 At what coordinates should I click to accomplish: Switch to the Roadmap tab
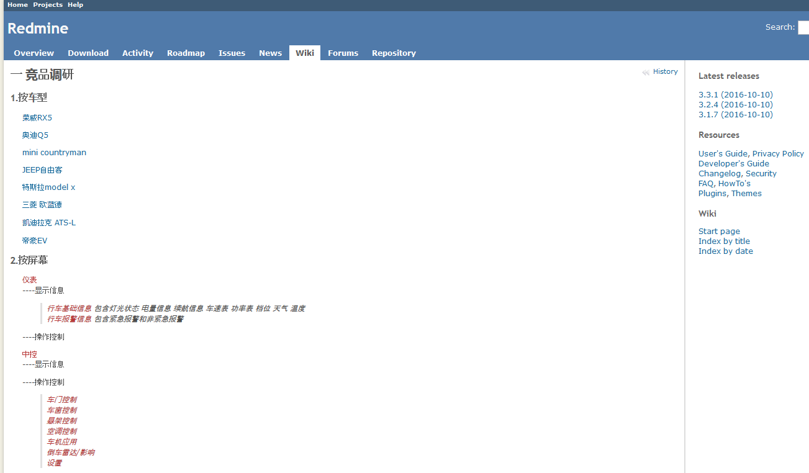(186, 53)
